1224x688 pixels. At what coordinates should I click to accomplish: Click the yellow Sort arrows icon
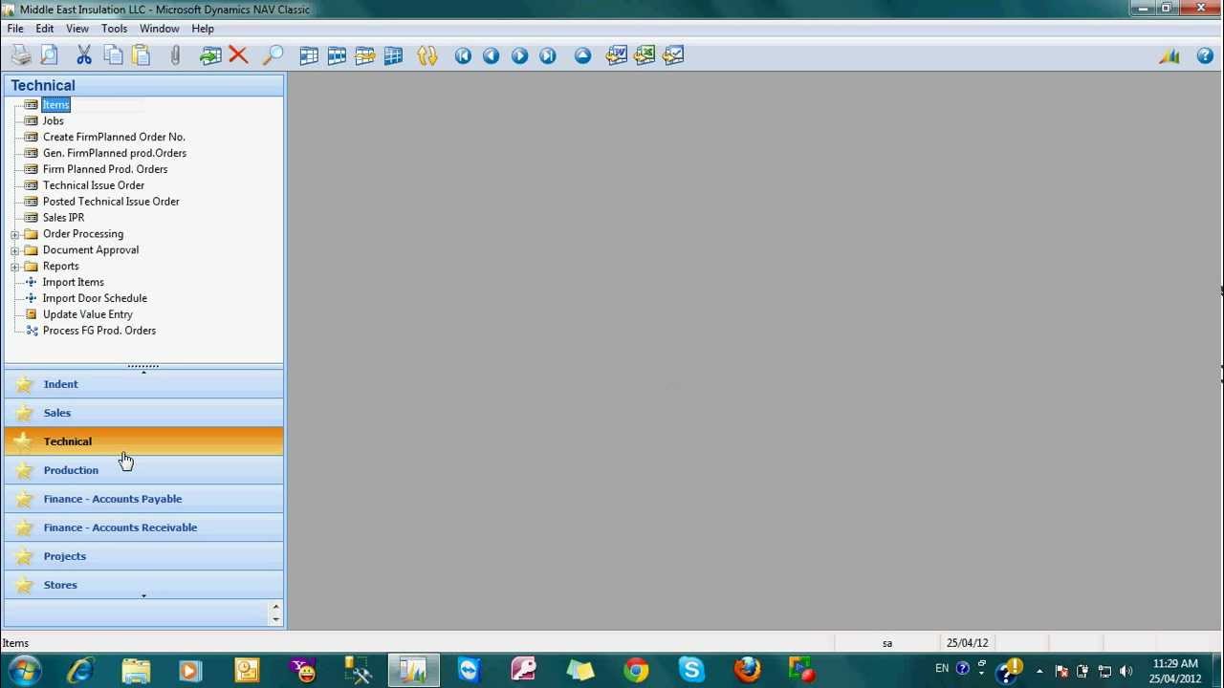(x=427, y=55)
